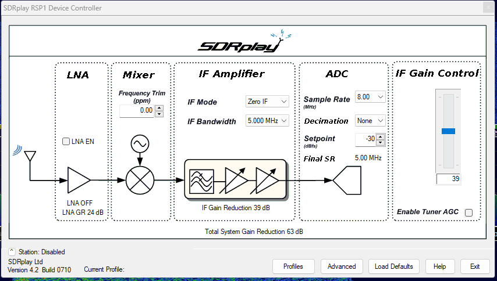
Task: Open the IF Mode dropdown
Action: (267, 102)
